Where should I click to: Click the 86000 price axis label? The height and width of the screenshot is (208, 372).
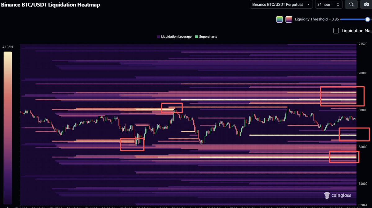(x=363, y=147)
